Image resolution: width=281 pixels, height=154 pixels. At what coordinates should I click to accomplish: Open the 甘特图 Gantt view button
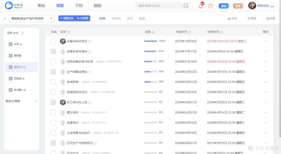(83, 18)
